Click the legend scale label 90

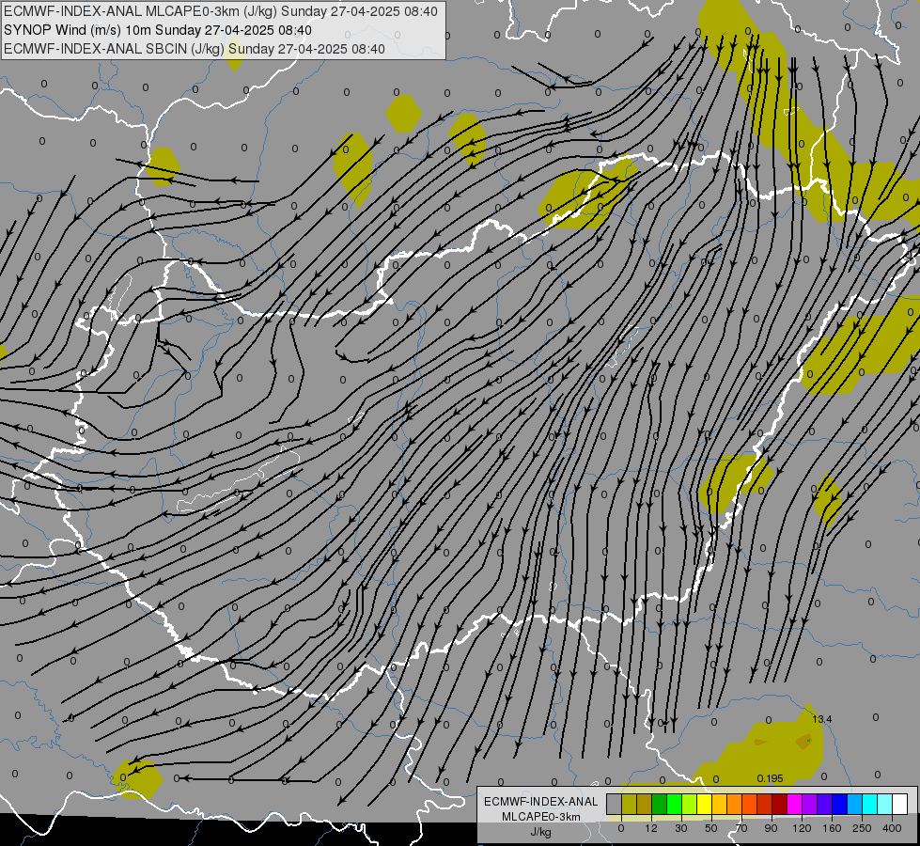point(771,828)
